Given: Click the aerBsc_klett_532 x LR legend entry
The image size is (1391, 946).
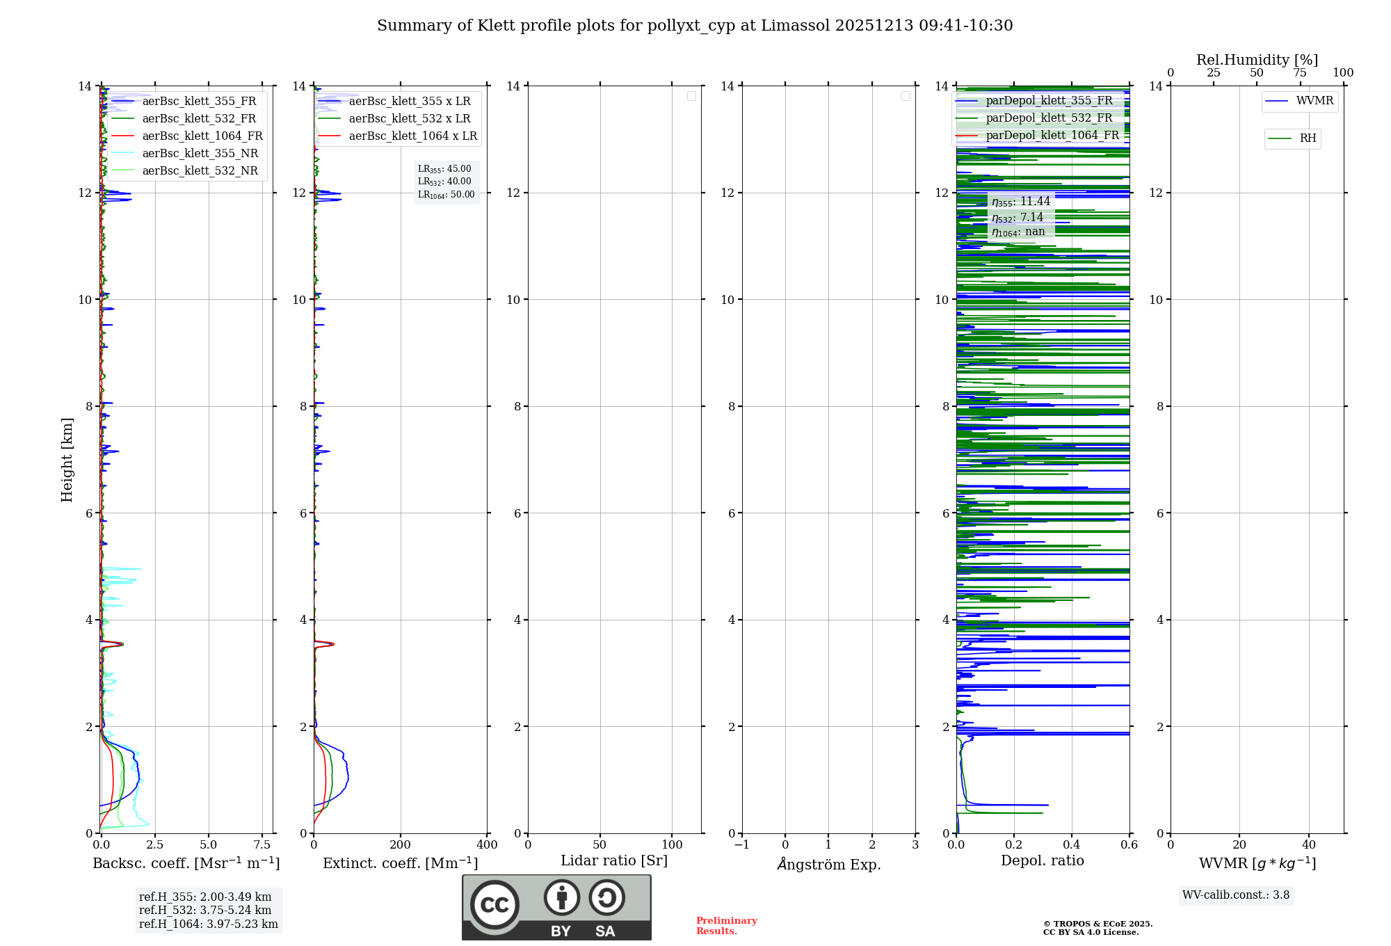Looking at the screenshot, I should tap(409, 119).
